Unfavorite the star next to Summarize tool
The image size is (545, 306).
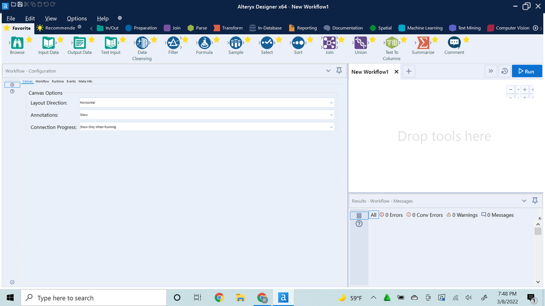point(435,40)
